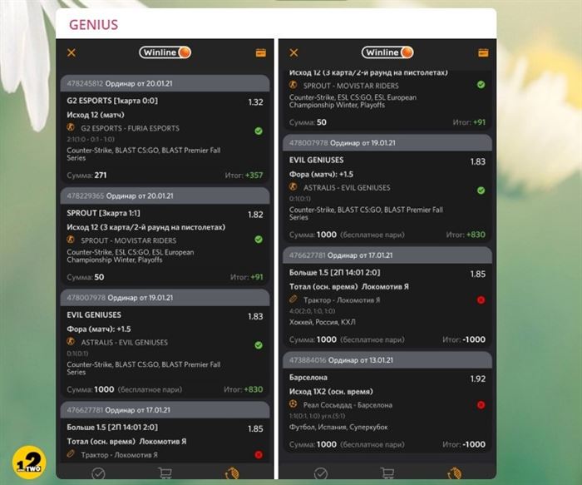The height and width of the screenshot is (485, 582).
Task: Open the calendar icon in left panel header
Action: coord(261,52)
